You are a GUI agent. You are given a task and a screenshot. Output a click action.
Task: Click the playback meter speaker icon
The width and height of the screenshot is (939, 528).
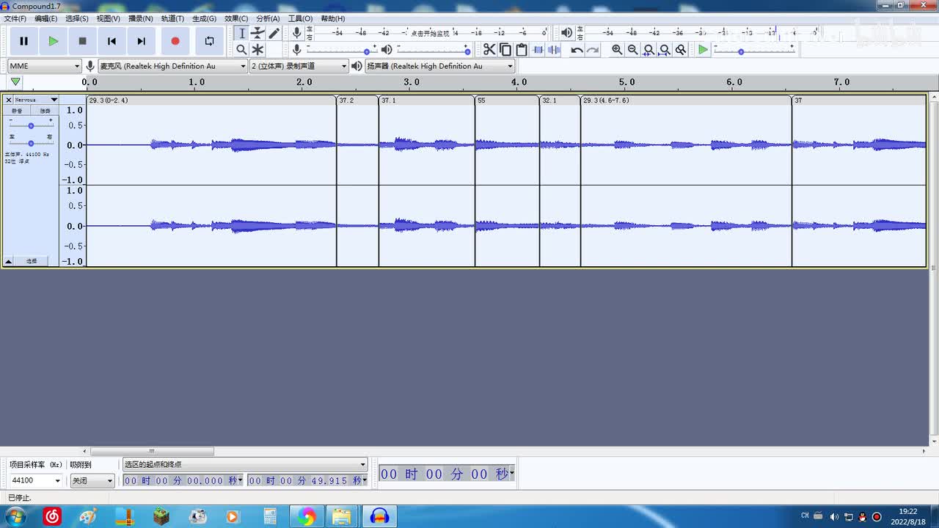566,33
